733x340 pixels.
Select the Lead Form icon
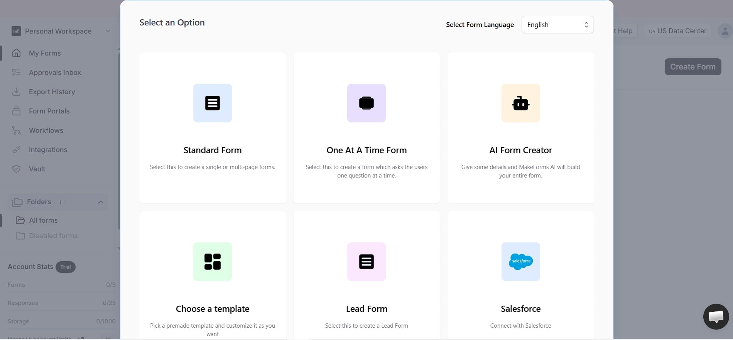click(366, 262)
